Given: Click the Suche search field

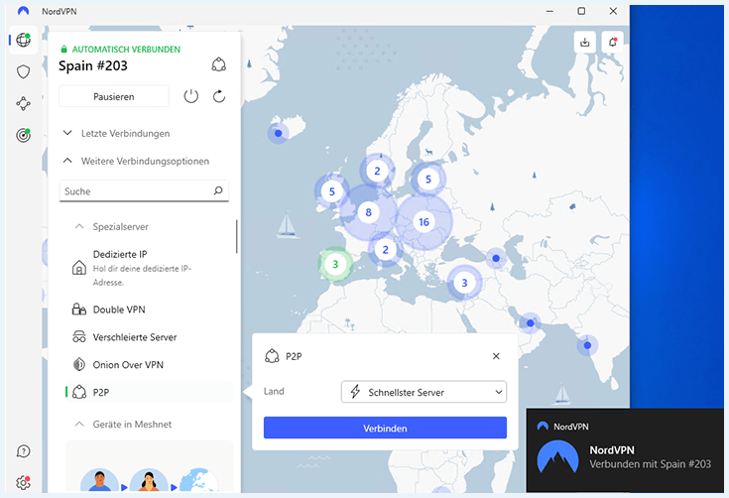Looking at the screenshot, I should 144,191.
